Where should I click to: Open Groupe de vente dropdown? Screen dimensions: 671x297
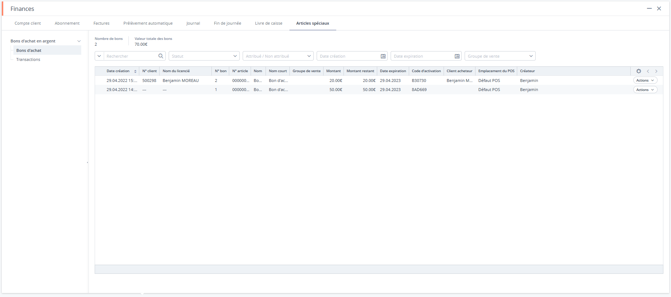click(x=500, y=56)
